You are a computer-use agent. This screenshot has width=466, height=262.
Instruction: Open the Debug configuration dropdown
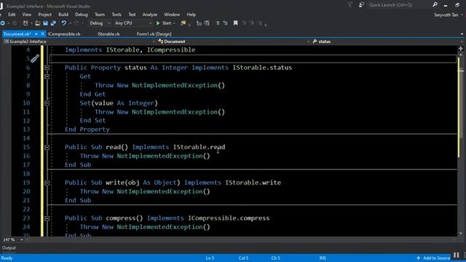[x=100, y=23]
